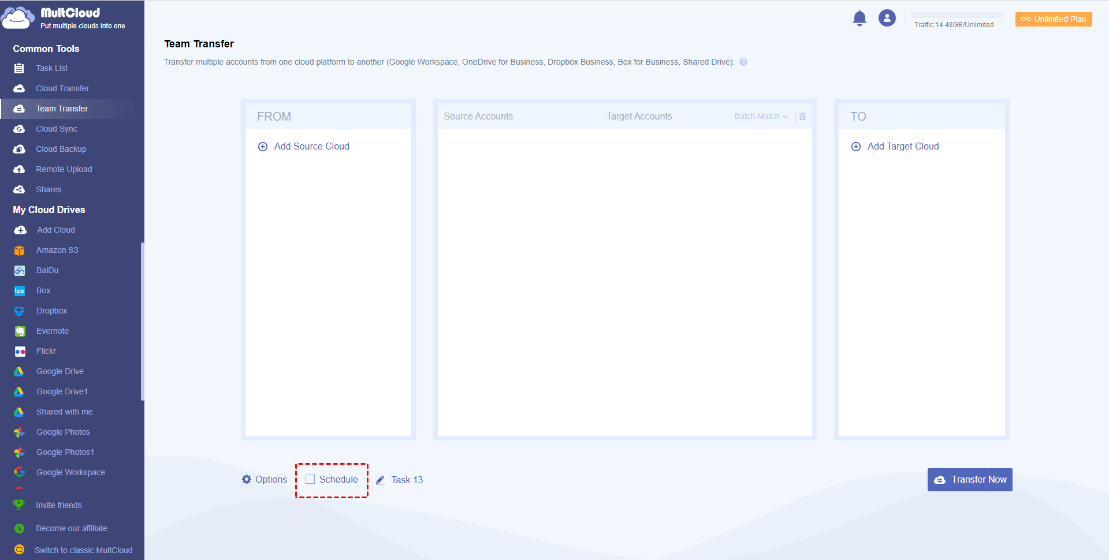Open the Cloud Backup page

pyautogui.click(x=61, y=149)
